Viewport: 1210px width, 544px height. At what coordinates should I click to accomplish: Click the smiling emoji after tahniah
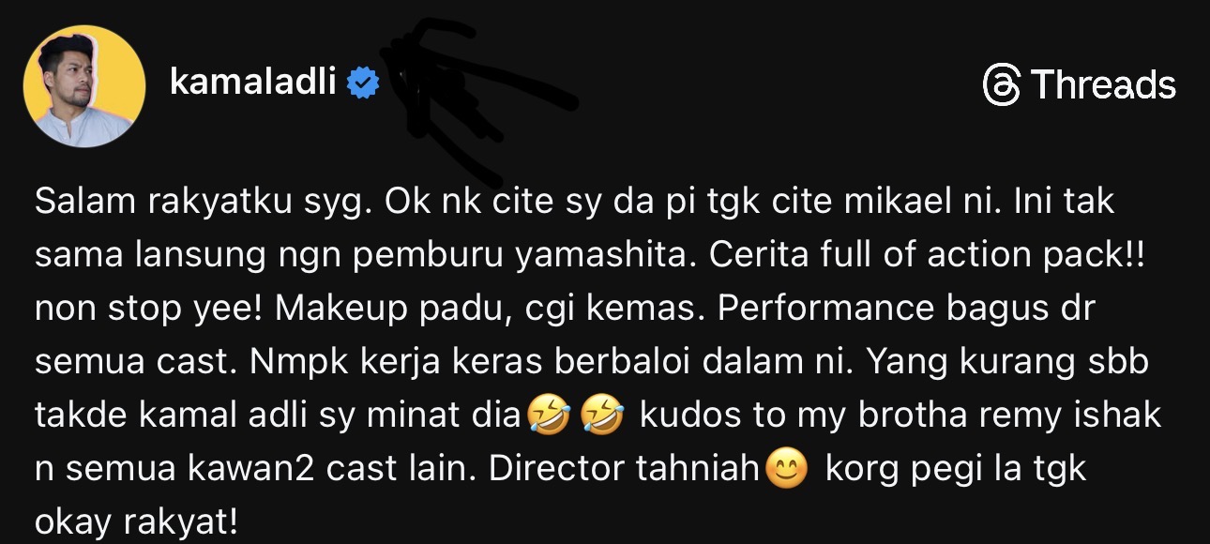pyautogui.click(x=786, y=469)
